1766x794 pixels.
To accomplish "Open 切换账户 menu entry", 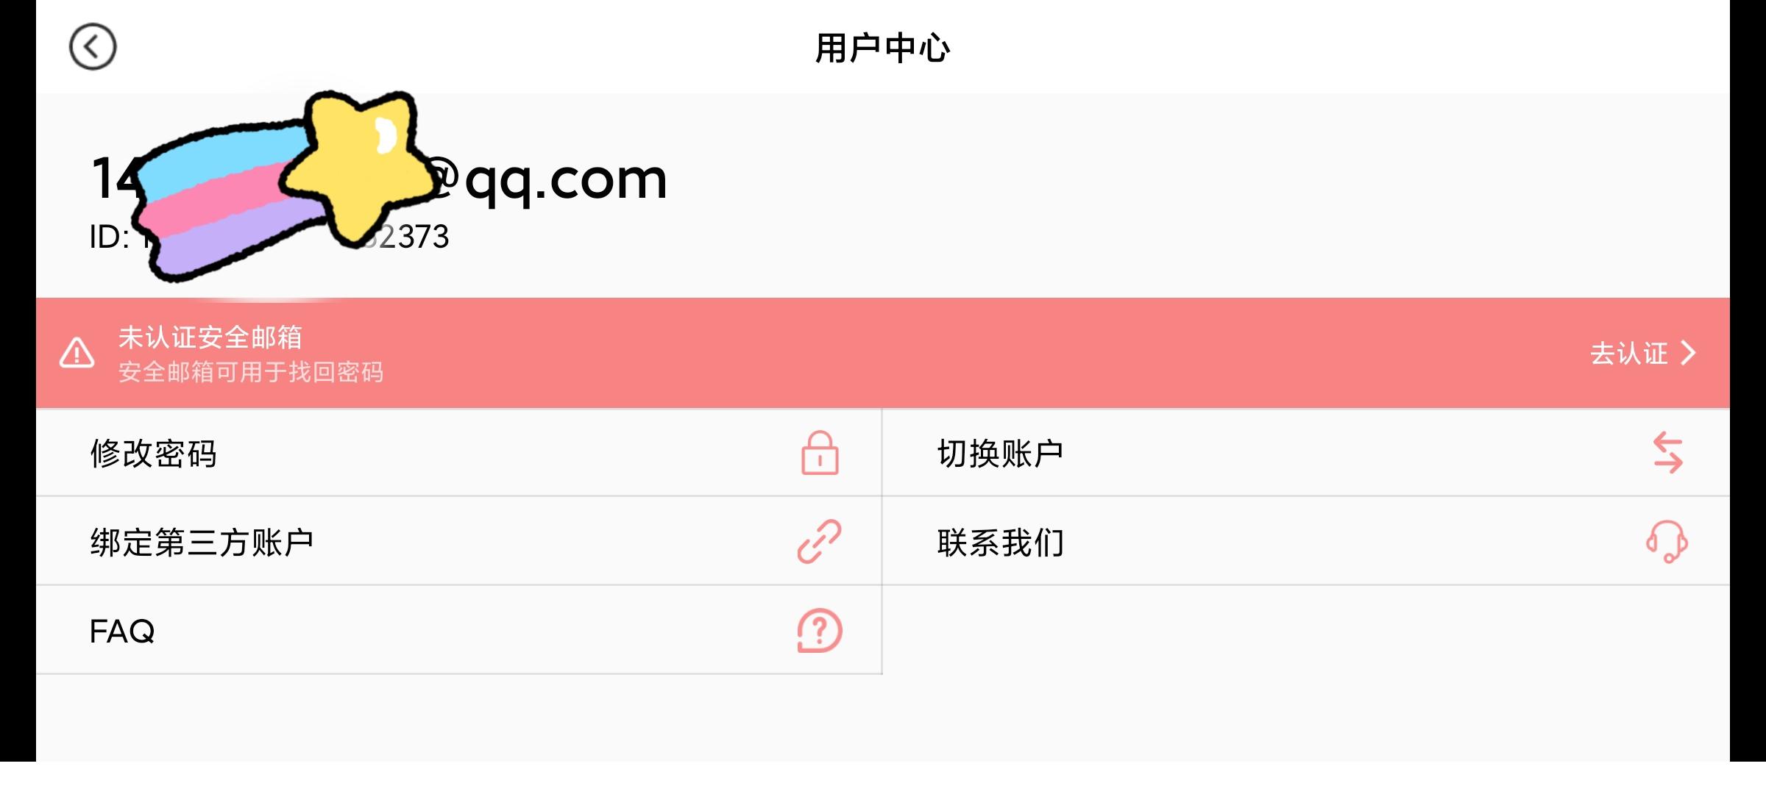I will [x=1306, y=453].
